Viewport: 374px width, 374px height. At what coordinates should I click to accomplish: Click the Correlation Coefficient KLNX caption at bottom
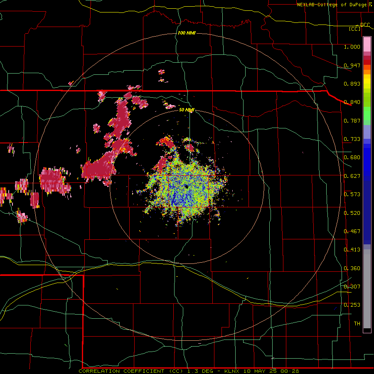[189, 371]
